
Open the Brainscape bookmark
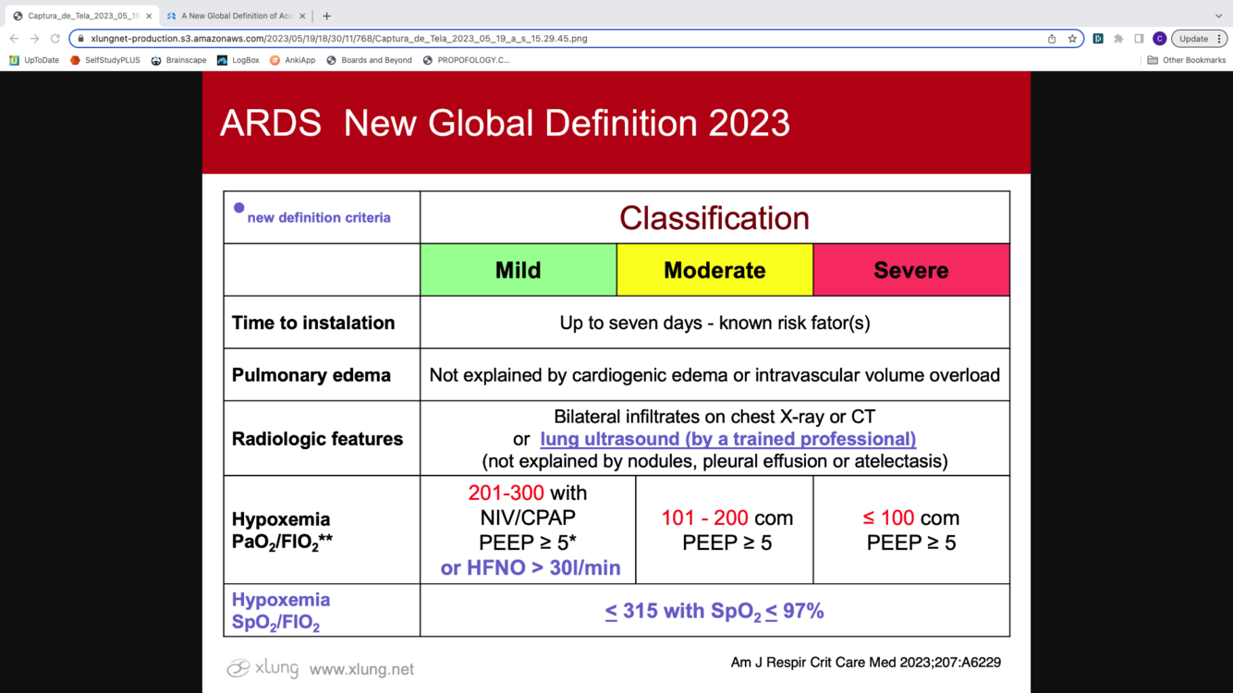[178, 60]
